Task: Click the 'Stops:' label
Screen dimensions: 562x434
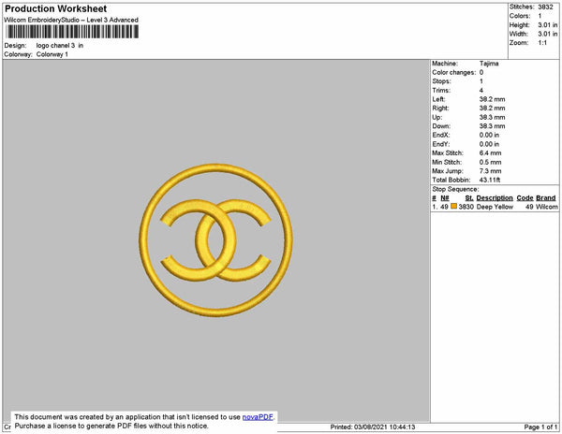Action: (441, 81)
